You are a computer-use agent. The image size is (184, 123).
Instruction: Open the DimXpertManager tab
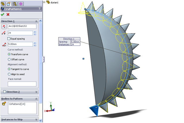[x=21, y=4]
